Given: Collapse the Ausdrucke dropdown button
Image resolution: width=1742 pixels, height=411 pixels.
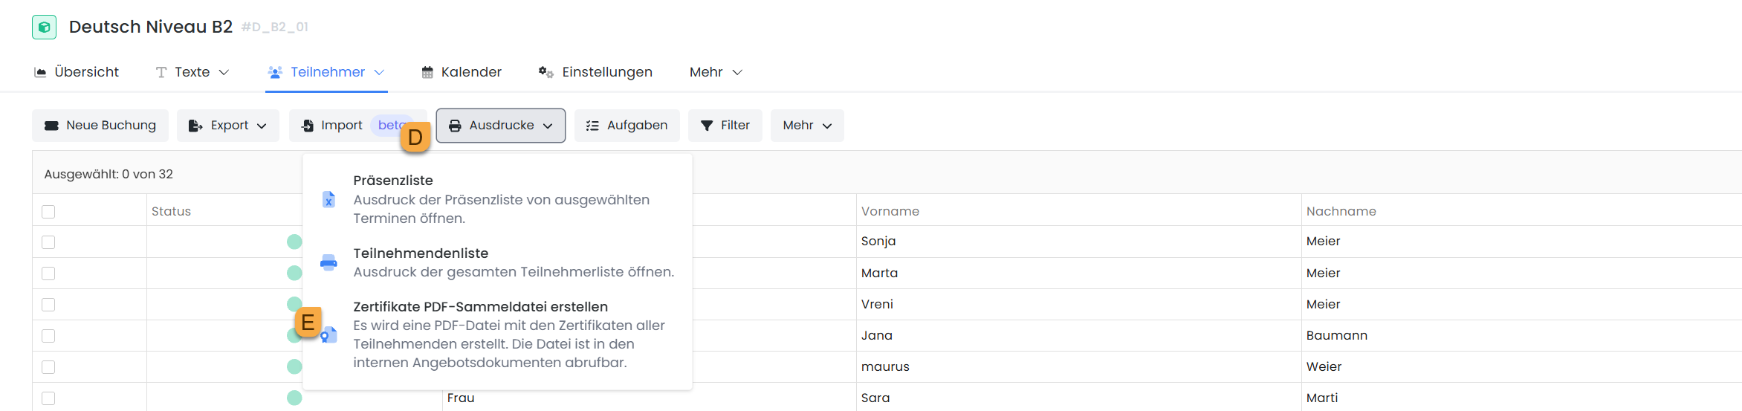Looking at the screenshot, I should click(500, 126).
